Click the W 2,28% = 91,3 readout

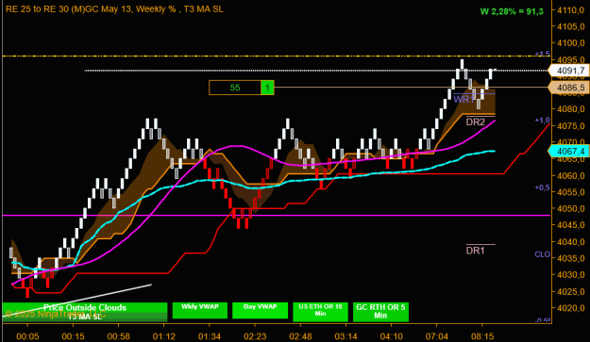[x=512, y=11]
